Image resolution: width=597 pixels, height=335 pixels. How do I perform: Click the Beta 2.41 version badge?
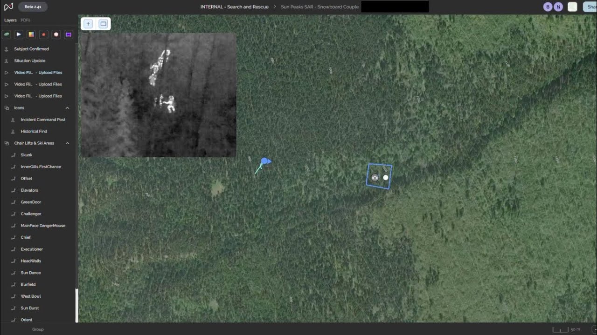coord(33,7)
